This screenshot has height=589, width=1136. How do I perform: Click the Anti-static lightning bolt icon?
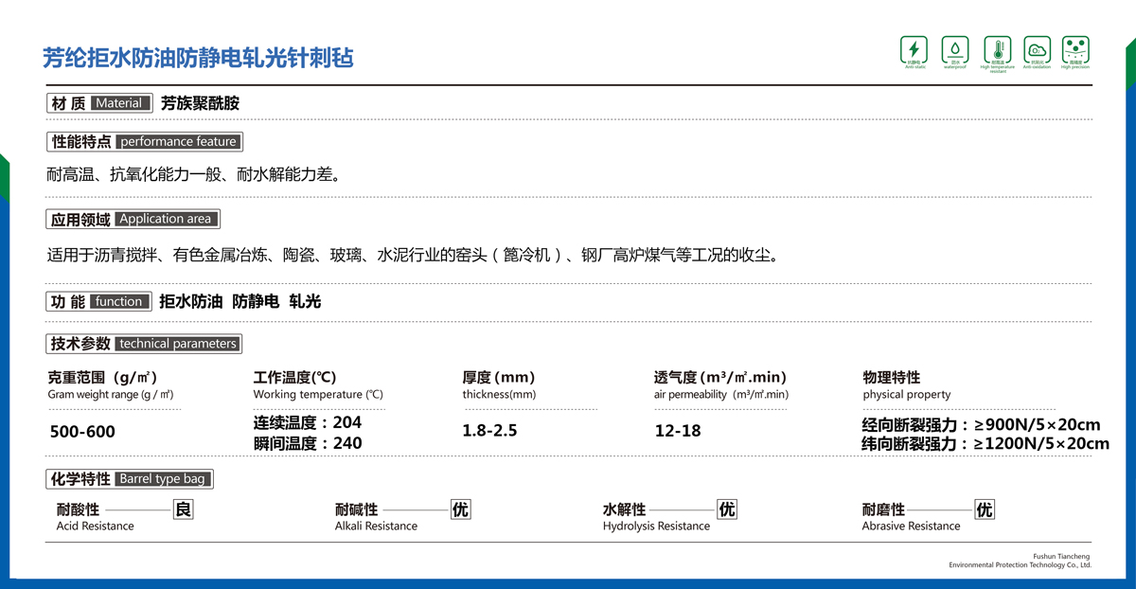(x=914, y=49)
